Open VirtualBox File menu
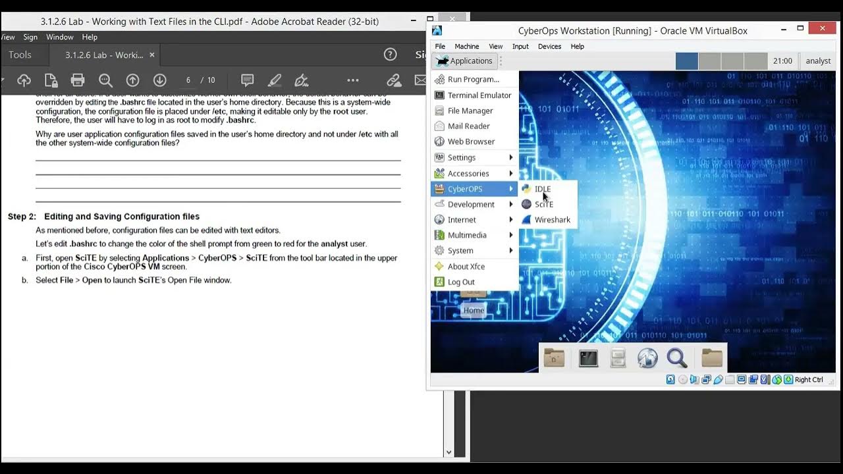 pos(440,47)
